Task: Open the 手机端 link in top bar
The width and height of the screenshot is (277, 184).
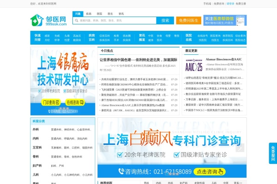Action: (207, 4)
